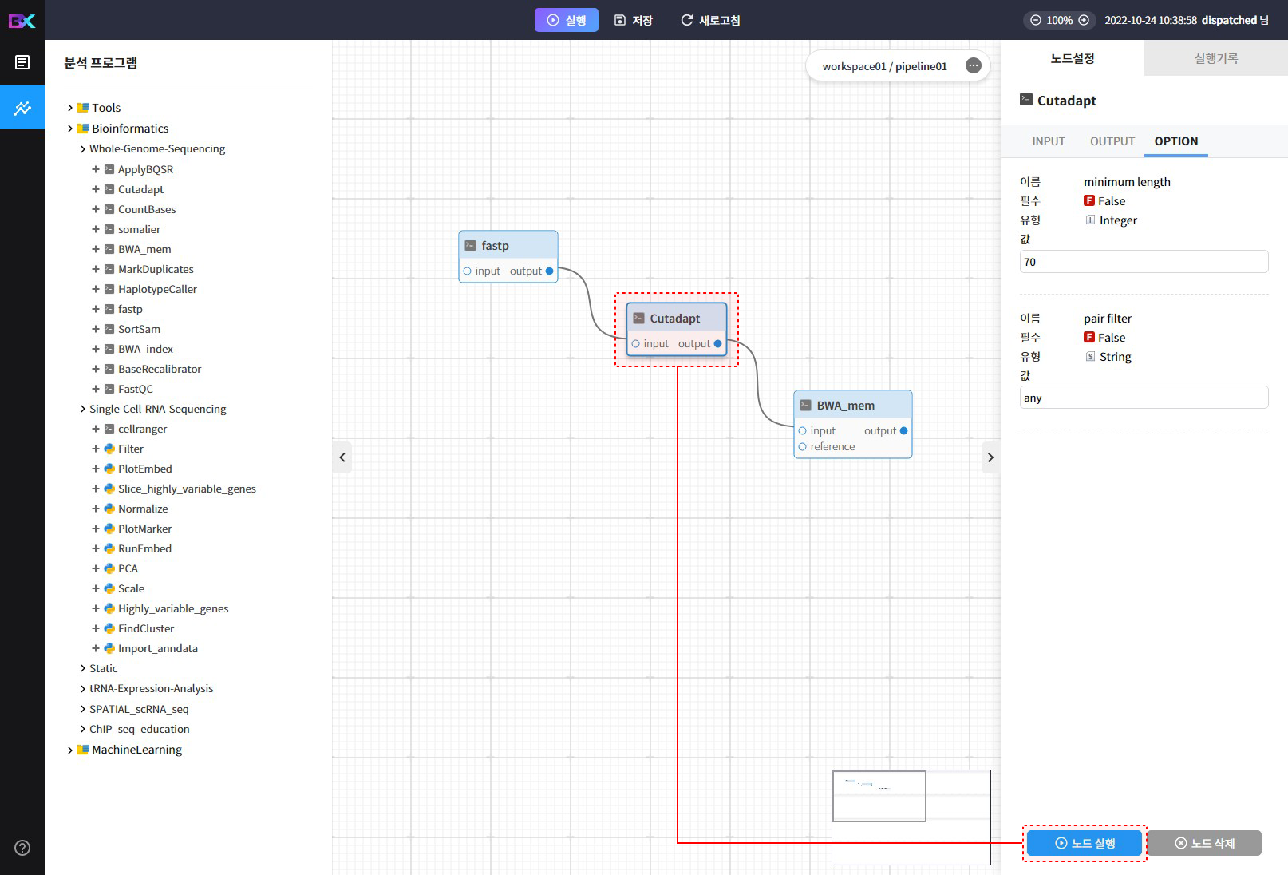Add somalier with its plus icon
Screen dimensions: 1288x875
pyautogui.click(x=96, y=229)
